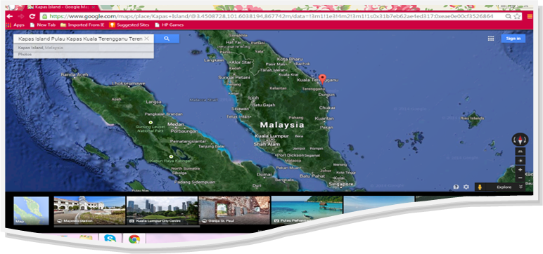Select the Street View pegman icon
543x254 pixels.
click(480, 187)
